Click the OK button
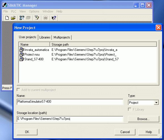 click(x=27, y=132)
